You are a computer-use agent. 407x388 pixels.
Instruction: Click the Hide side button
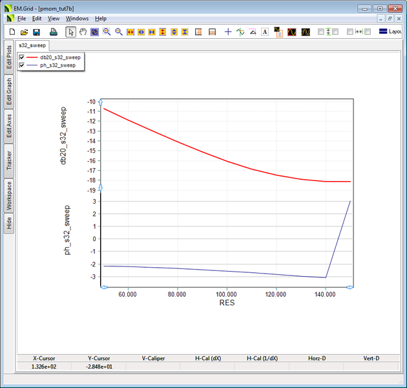tap(9, 223)
